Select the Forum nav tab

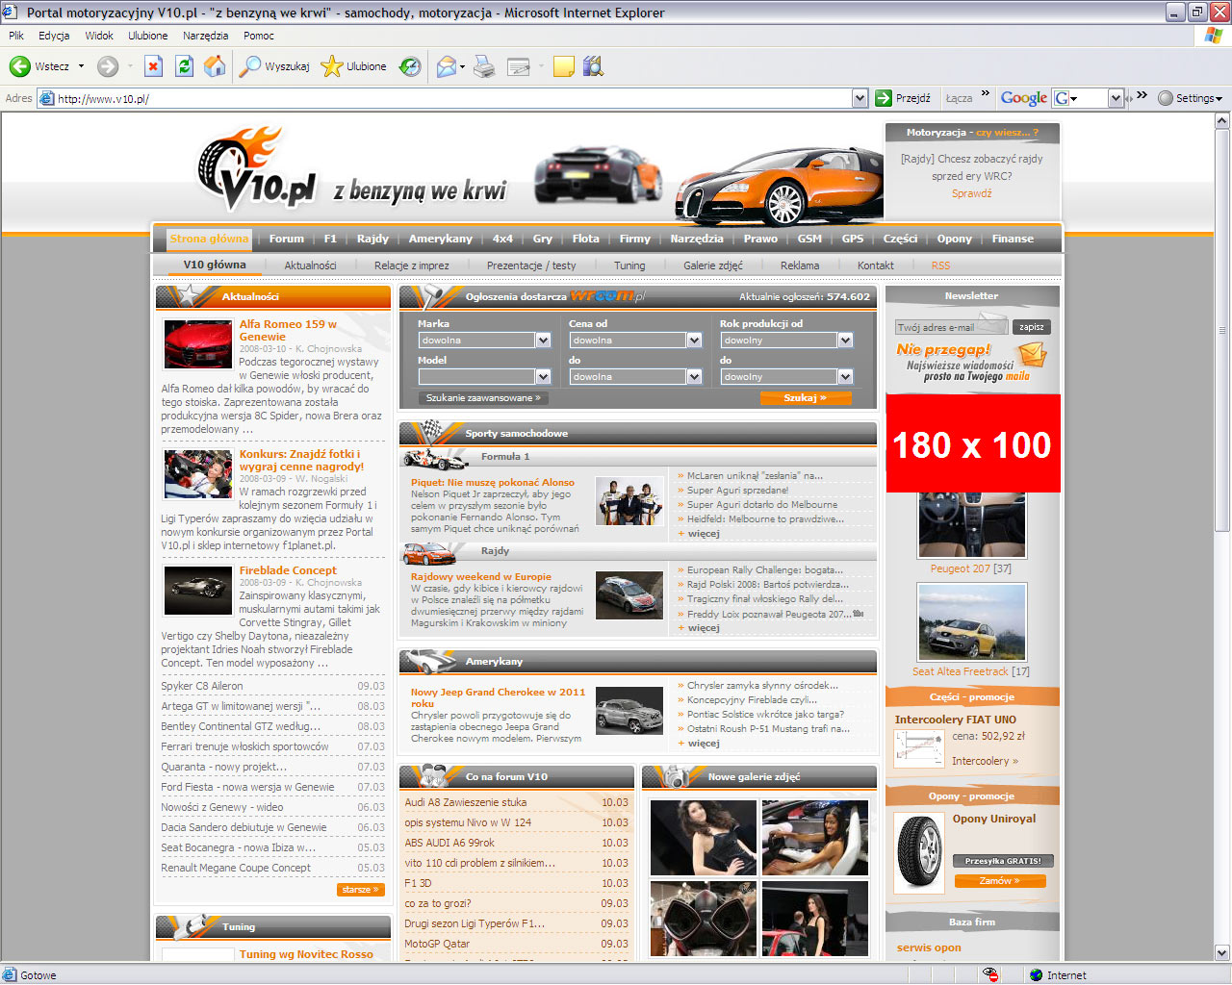pyautogui.click(x=286, y=239)
